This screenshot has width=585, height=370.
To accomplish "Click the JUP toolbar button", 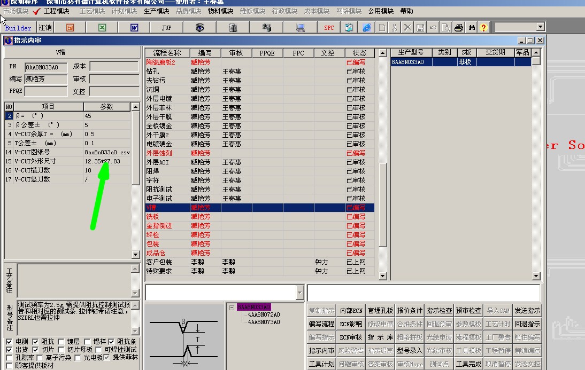I will coord(166,28).
